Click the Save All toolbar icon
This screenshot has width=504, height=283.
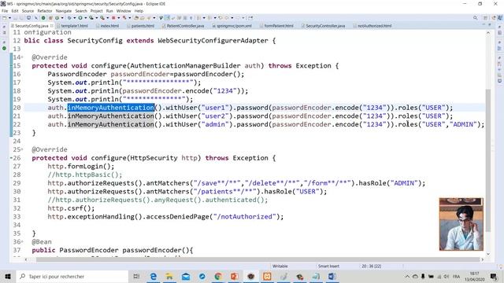tap(21, 17)
